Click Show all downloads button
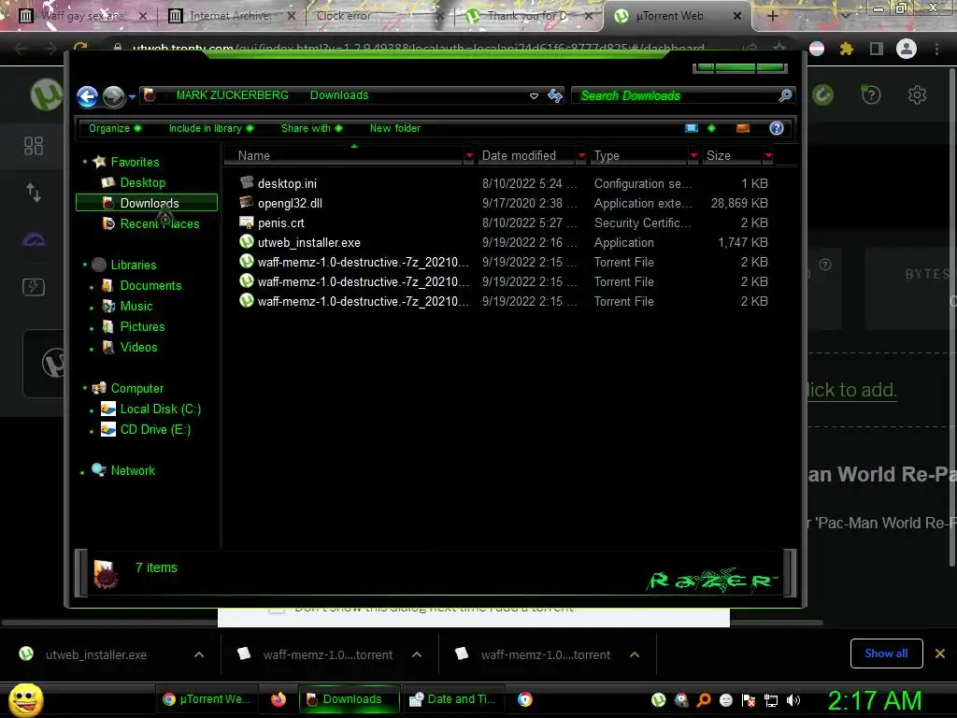 pos(886,653)
